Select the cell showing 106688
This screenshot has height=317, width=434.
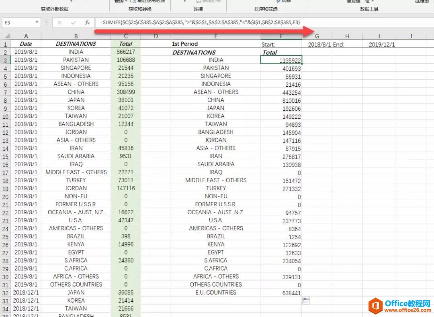click(x=126, y=60)
